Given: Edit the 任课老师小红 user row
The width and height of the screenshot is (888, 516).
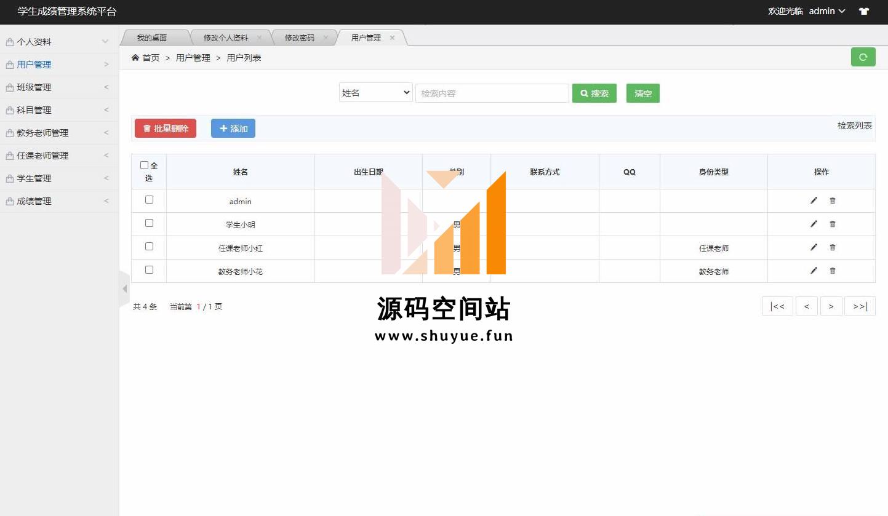Looking at the screenshot, I should coord(814,247).
